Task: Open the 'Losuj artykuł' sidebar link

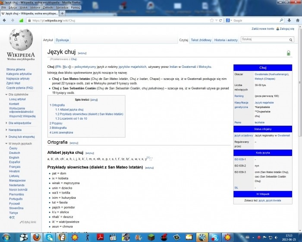Action: 18,99
